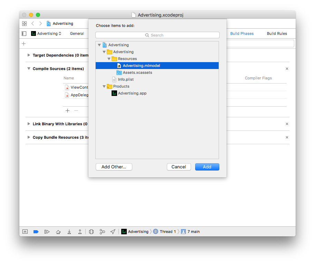Add a new build phase with plus
315x264 pixels.
point(24,44)
